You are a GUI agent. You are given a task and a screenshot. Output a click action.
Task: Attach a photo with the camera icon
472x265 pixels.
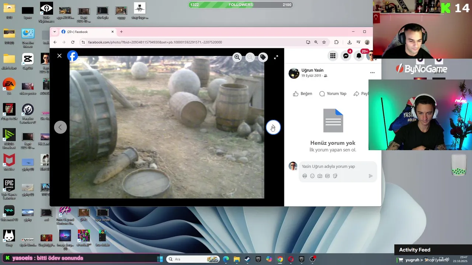[320, 176]
